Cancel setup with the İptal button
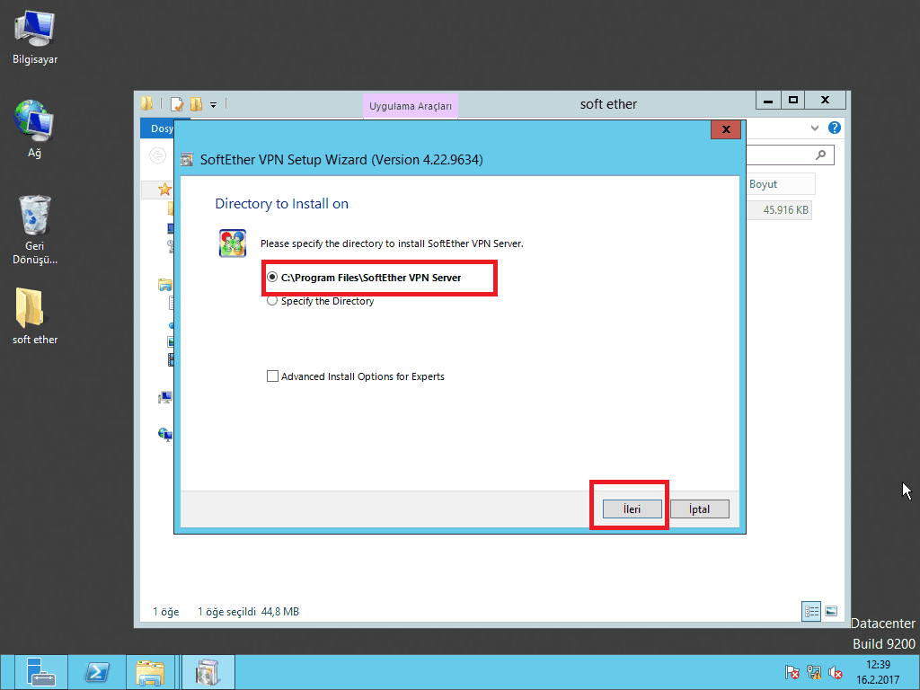This screenshot has width=920, height=690. (699, 509)
